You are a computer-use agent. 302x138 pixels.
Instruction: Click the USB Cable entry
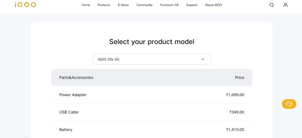coord(69,112)
